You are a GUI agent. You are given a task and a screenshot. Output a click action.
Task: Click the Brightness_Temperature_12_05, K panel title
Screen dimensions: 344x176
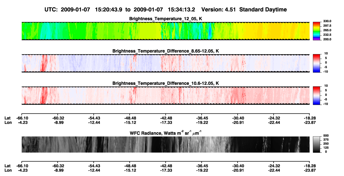tap(166, 19)
